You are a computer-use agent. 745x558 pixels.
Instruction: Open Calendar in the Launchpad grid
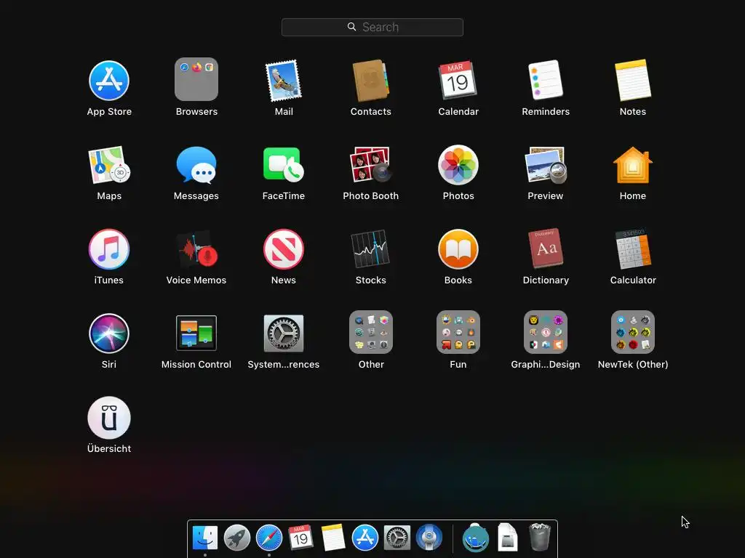point(458,80)
